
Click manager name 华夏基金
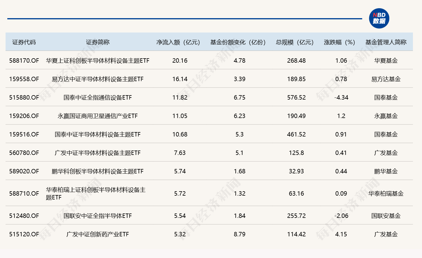pyautogui.click(x=386, y=61)
